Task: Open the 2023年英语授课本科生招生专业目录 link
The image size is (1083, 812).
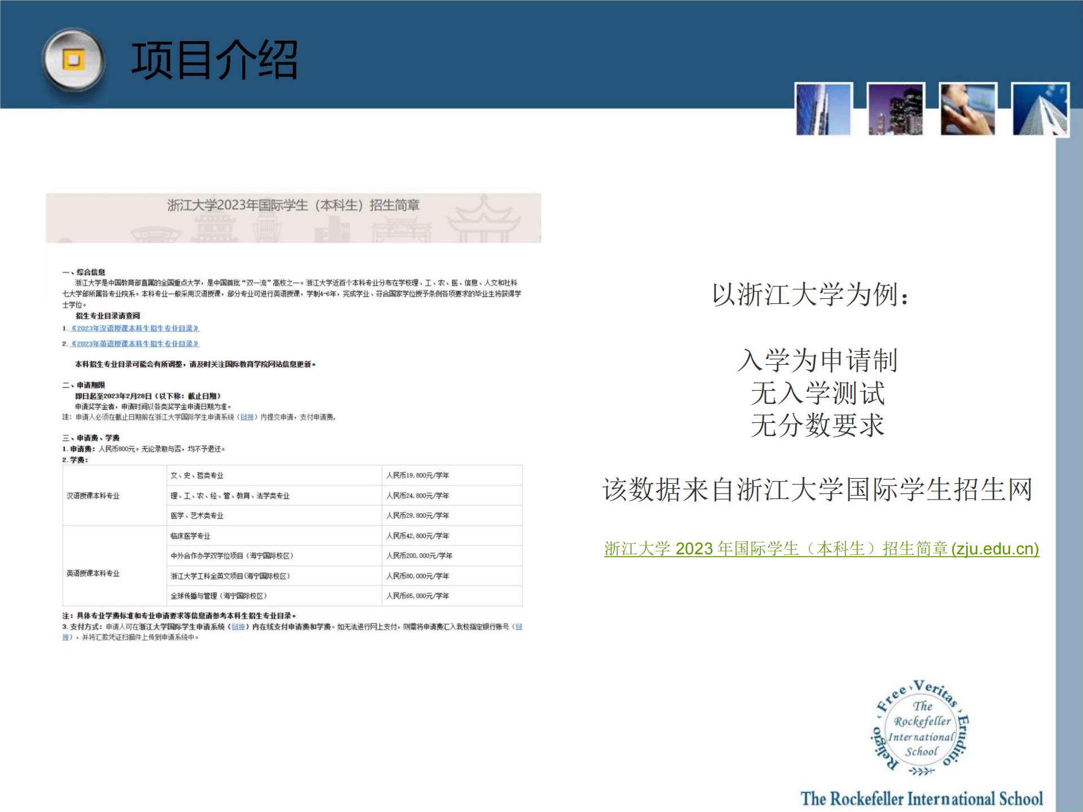Action: tap(135, 343)
